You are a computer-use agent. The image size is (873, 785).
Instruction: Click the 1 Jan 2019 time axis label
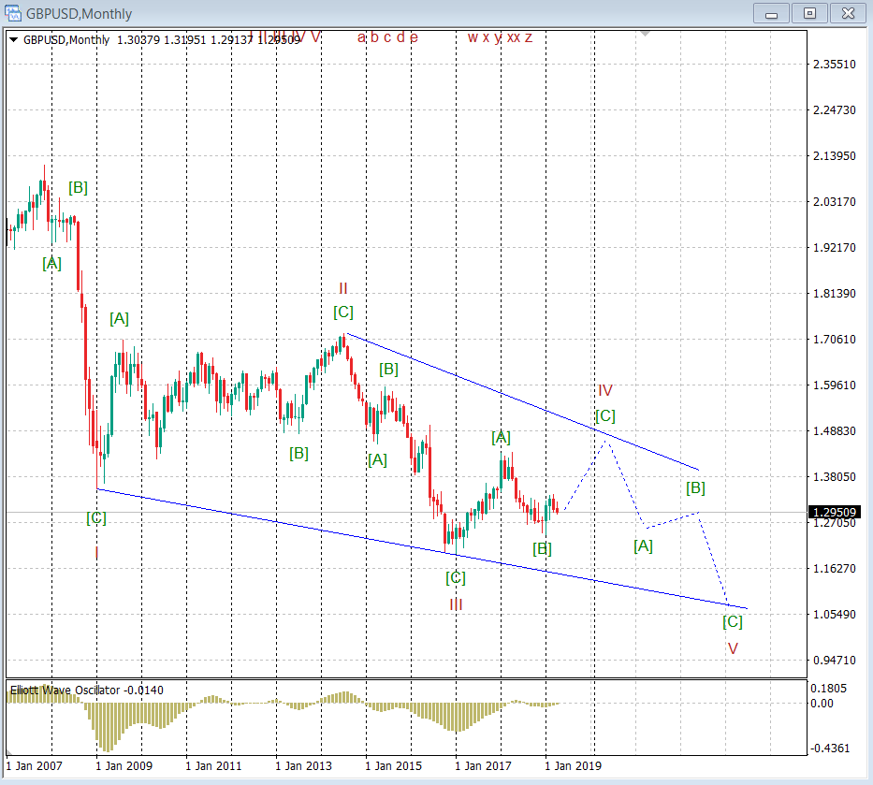[x=573, y=766]
